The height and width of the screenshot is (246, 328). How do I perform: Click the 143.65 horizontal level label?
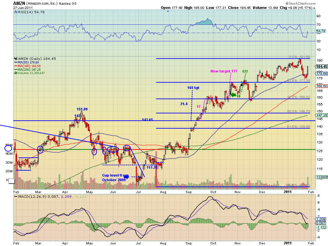[147, 120]
